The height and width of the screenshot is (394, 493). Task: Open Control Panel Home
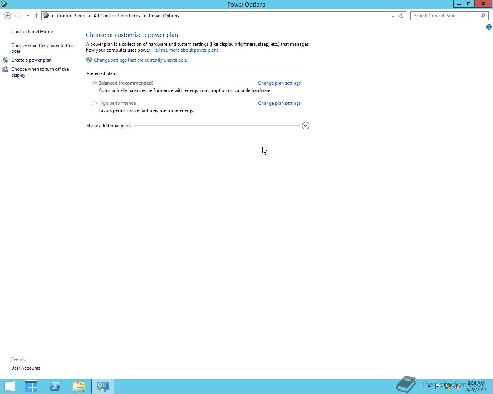point(32,32)
